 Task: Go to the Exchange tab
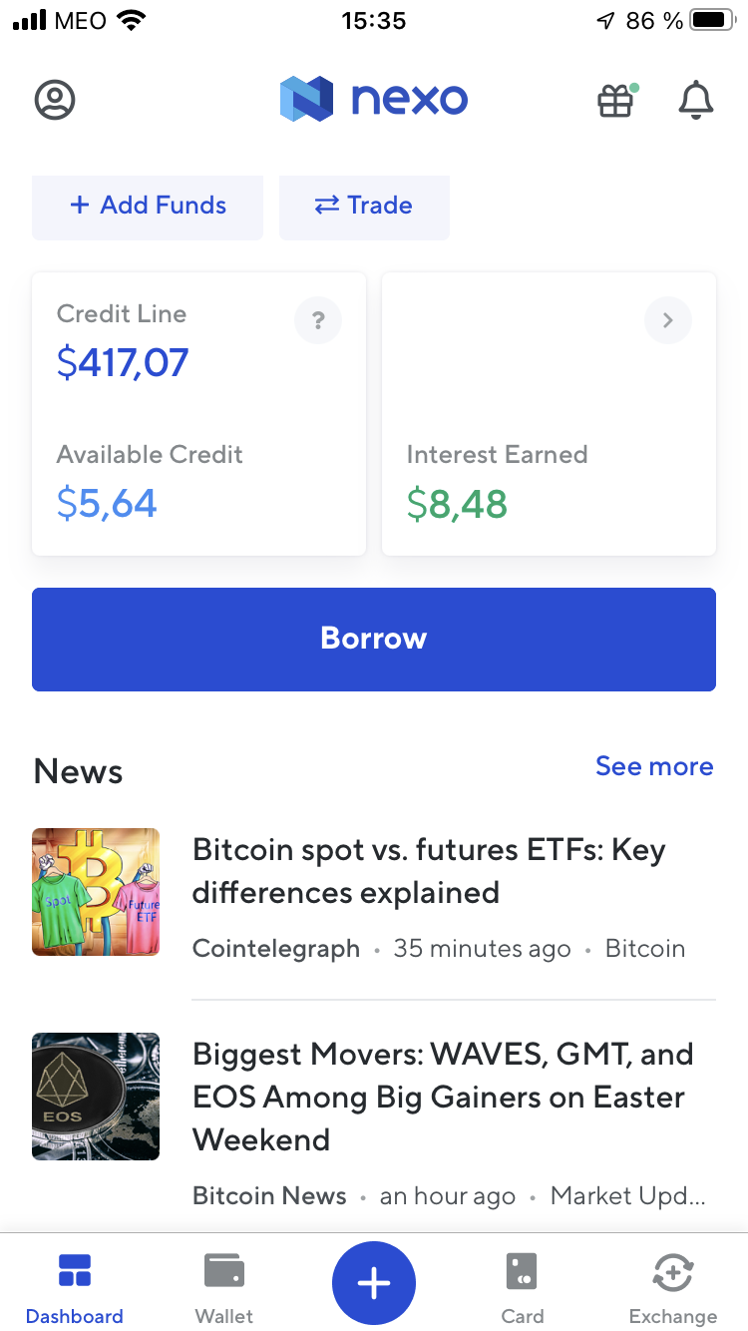(673, 1285)
